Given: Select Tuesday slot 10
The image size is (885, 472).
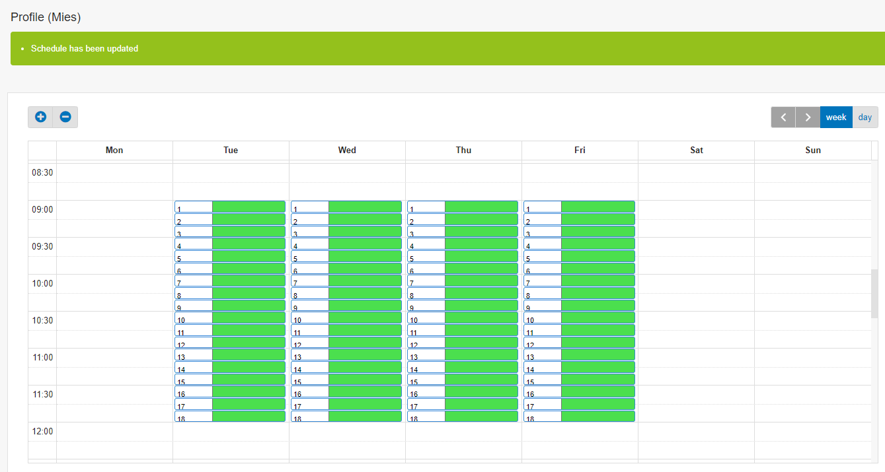Looking at the screenshot, I should pyautogui.click(x=230, y=318).
